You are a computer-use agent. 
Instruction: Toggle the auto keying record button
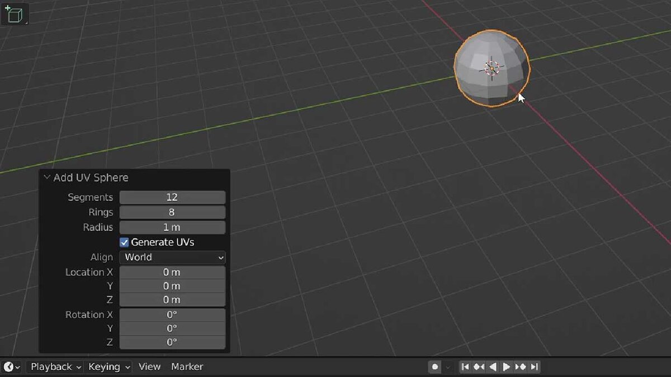(435, 367)
